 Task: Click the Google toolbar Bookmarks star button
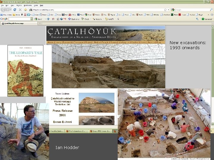point(74,19)
